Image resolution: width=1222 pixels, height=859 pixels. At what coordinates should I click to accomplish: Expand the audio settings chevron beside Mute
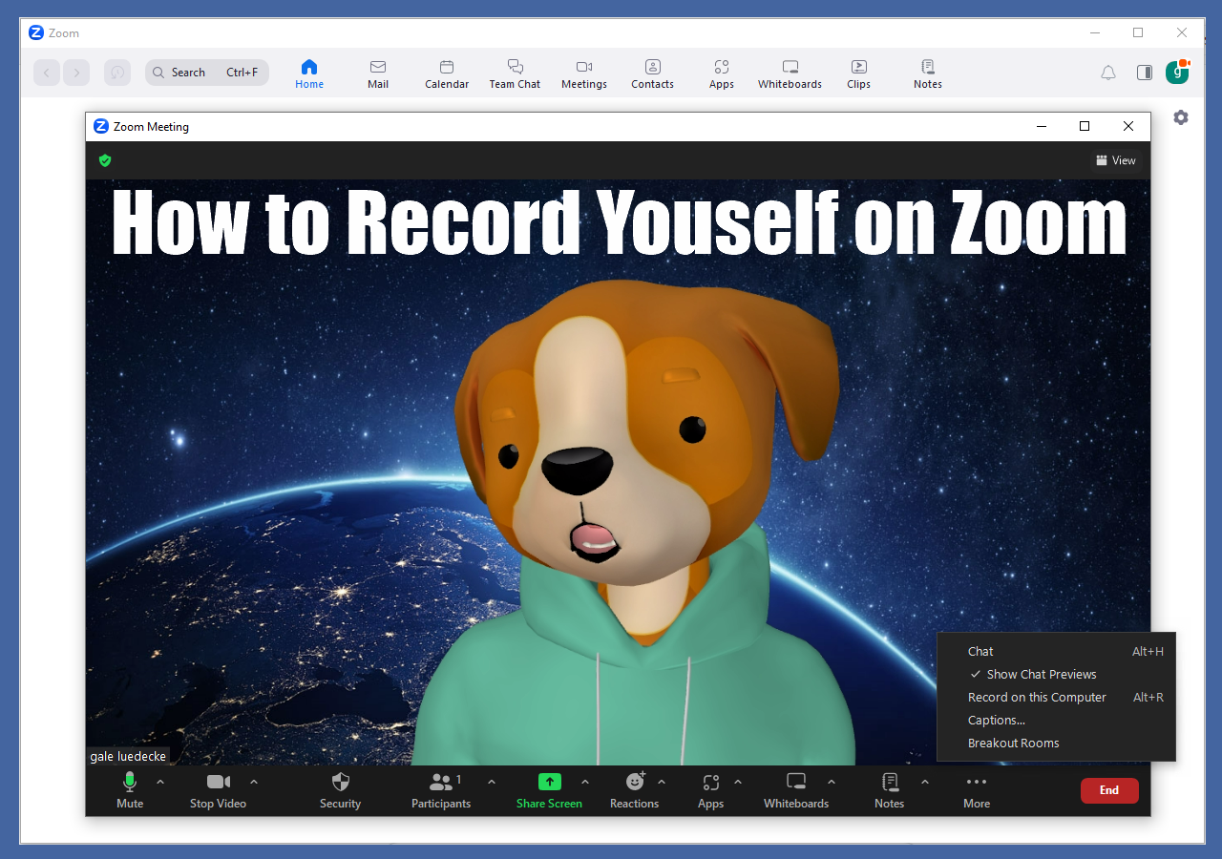160,780
